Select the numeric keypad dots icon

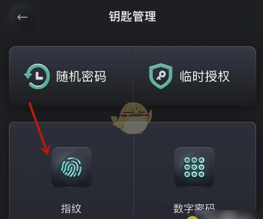(x=194, y=167)
